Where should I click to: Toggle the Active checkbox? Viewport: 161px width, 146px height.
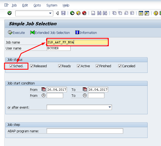click(78, 66)
